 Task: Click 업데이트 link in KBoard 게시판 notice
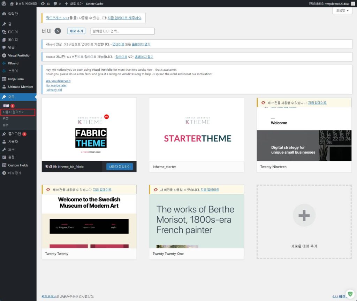point(121,57)
